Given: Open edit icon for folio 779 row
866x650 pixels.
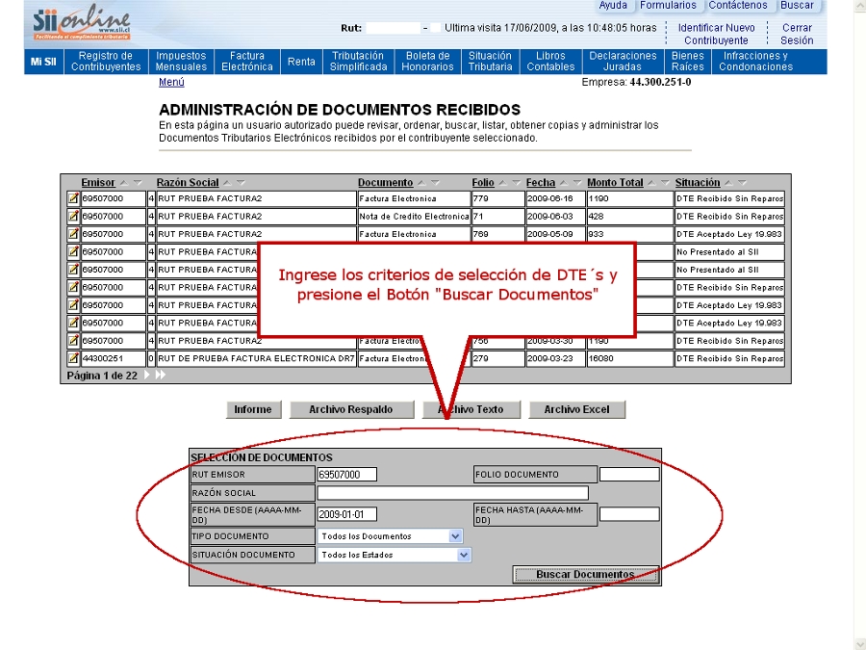Looking at the screenshot, I should pos(73,198).
